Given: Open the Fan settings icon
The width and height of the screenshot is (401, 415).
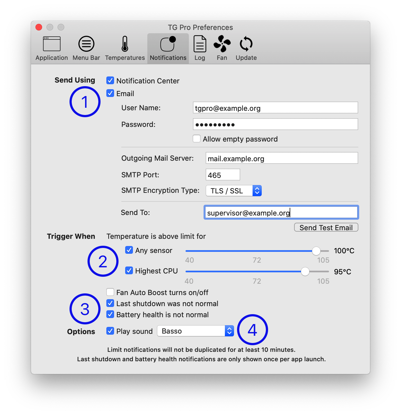Looking at the screenshot, I should coord(222,44).
